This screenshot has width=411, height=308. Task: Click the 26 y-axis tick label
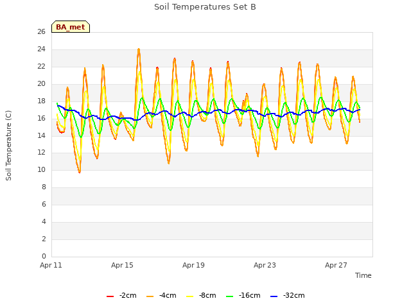(41, 32)
